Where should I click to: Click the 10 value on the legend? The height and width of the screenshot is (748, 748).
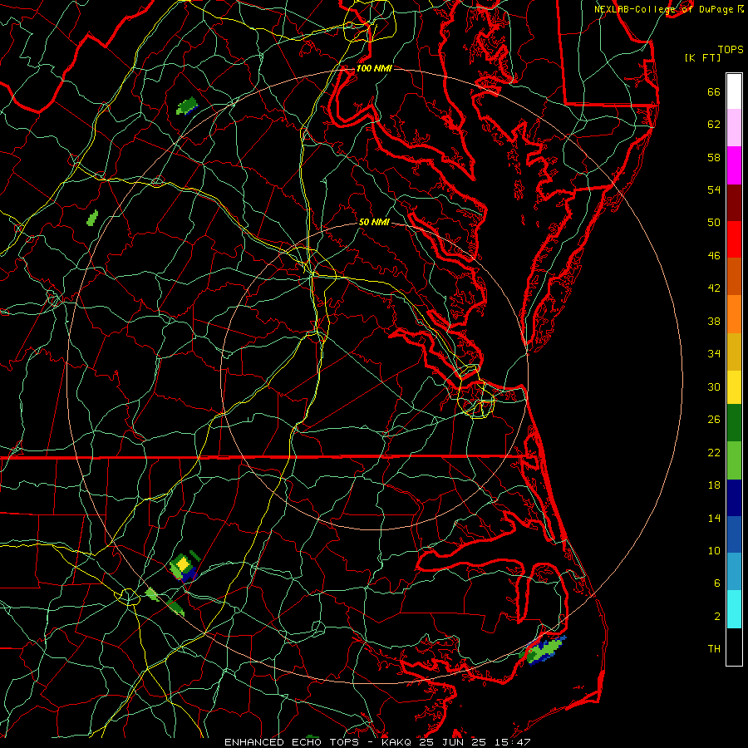tap(714, 550)
